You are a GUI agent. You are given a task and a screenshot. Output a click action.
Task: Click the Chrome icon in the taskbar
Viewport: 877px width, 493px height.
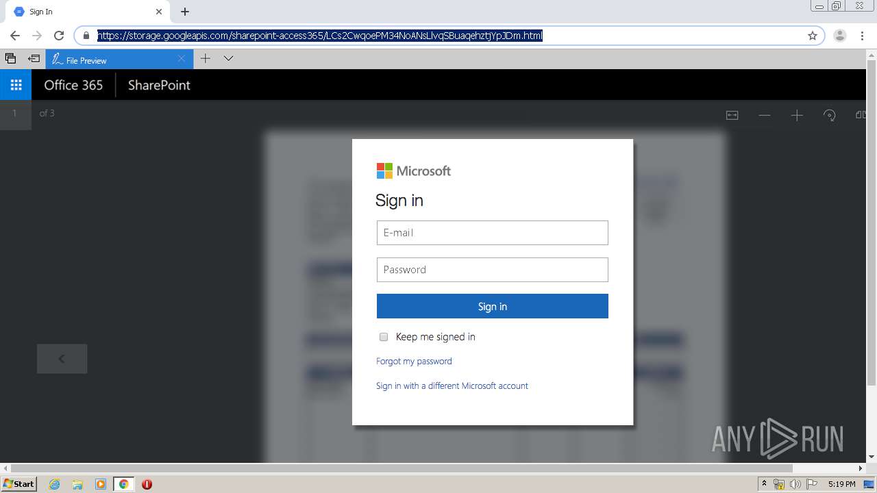coord(123,483)
